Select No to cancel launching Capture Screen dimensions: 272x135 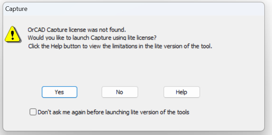point(120,92)
